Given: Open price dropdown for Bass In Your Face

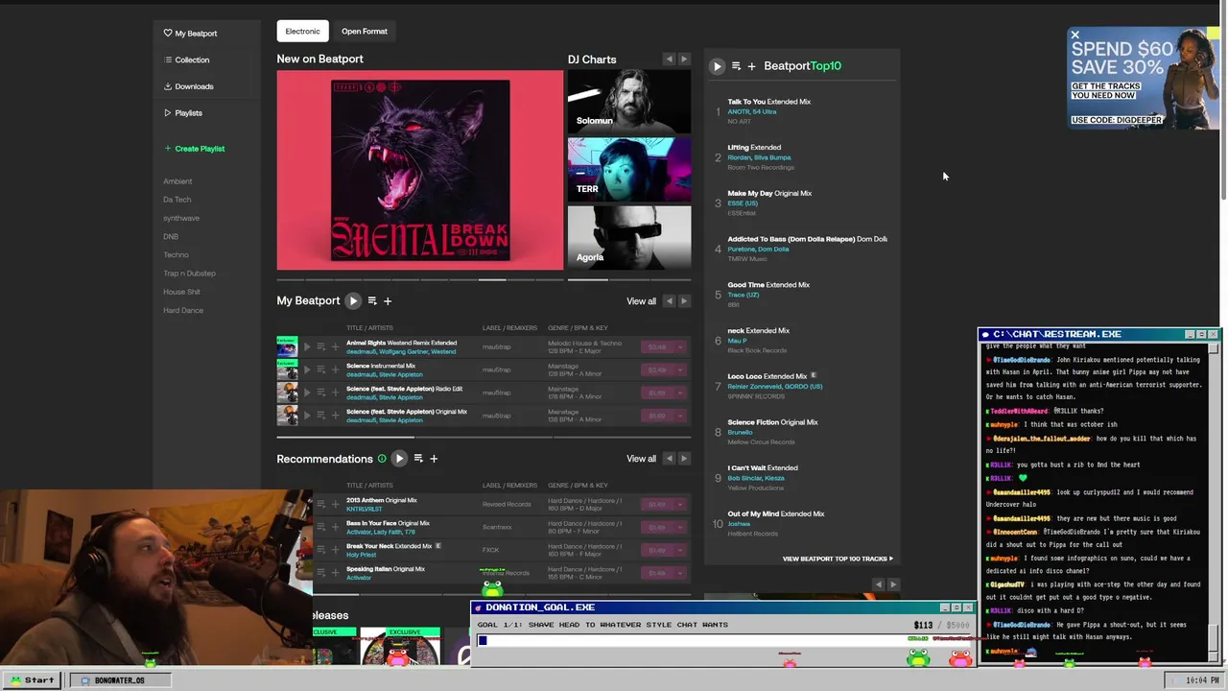Looking at the screenshot, I should (680, 527).
